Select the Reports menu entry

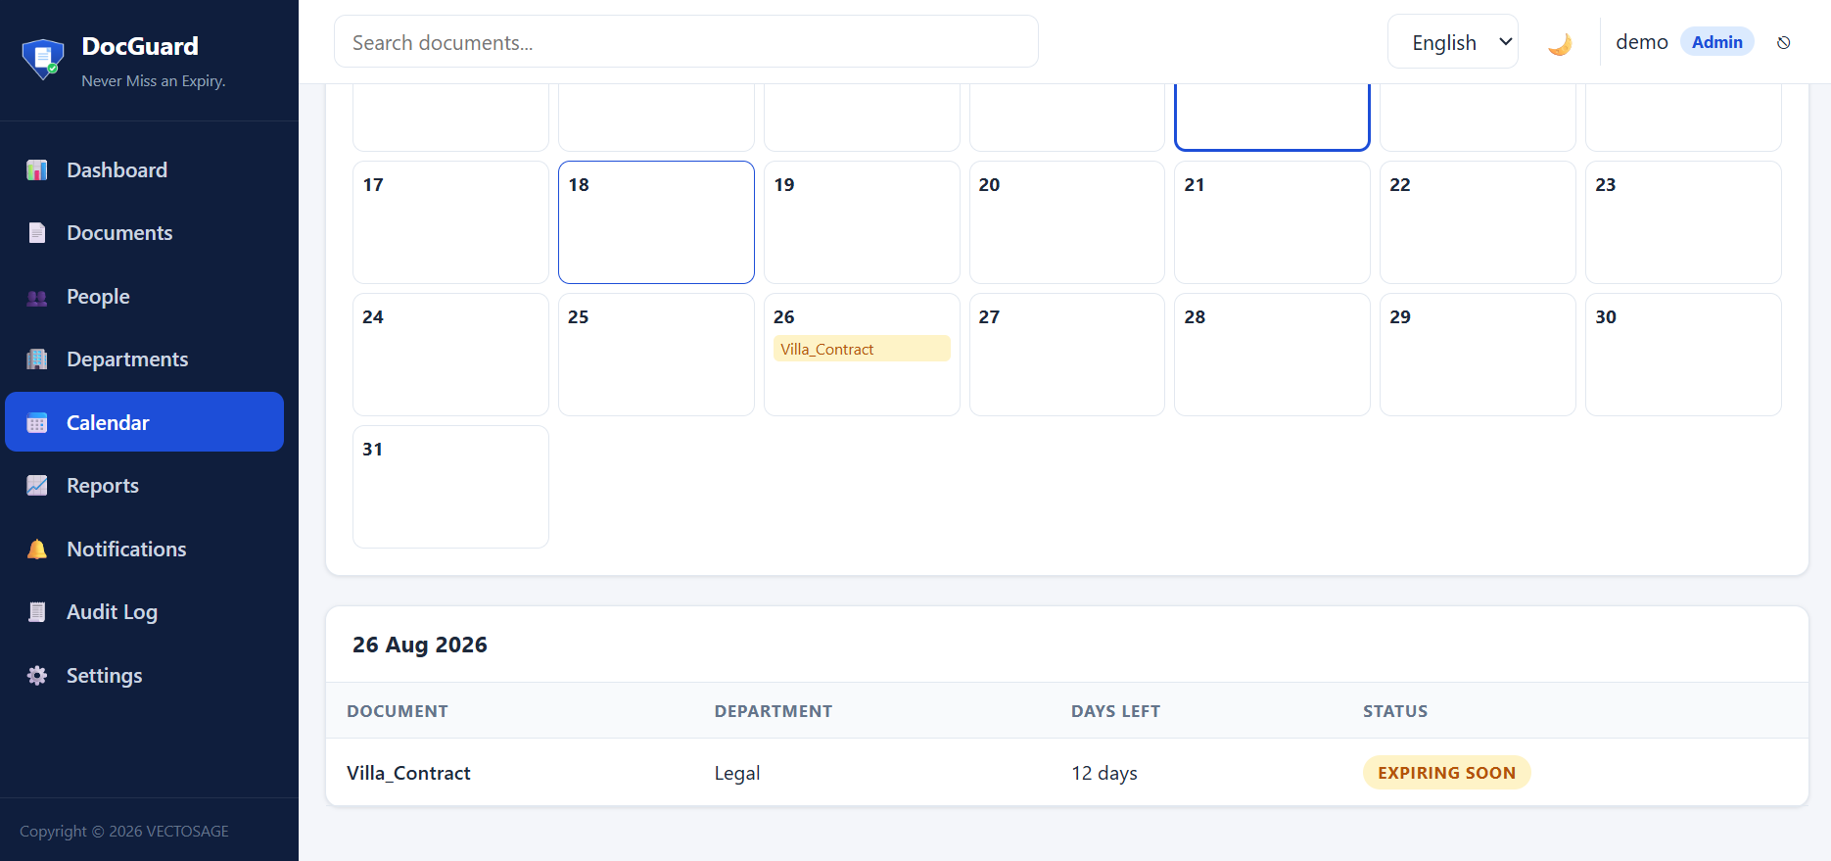(145, 486)
